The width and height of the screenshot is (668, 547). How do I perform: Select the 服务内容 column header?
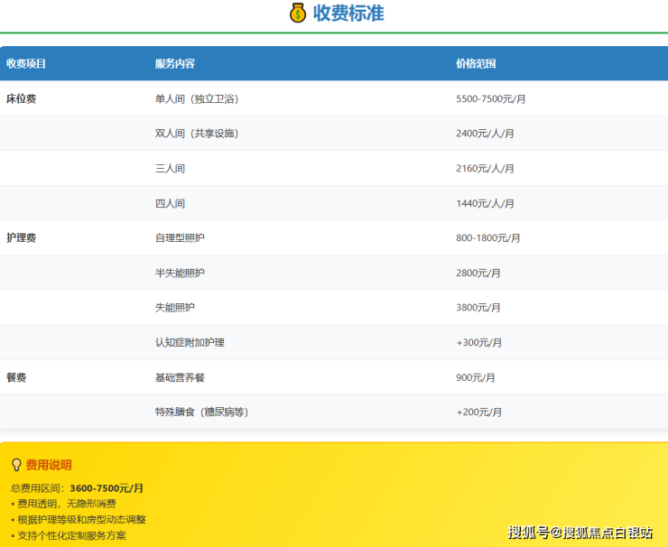(175, 63)
